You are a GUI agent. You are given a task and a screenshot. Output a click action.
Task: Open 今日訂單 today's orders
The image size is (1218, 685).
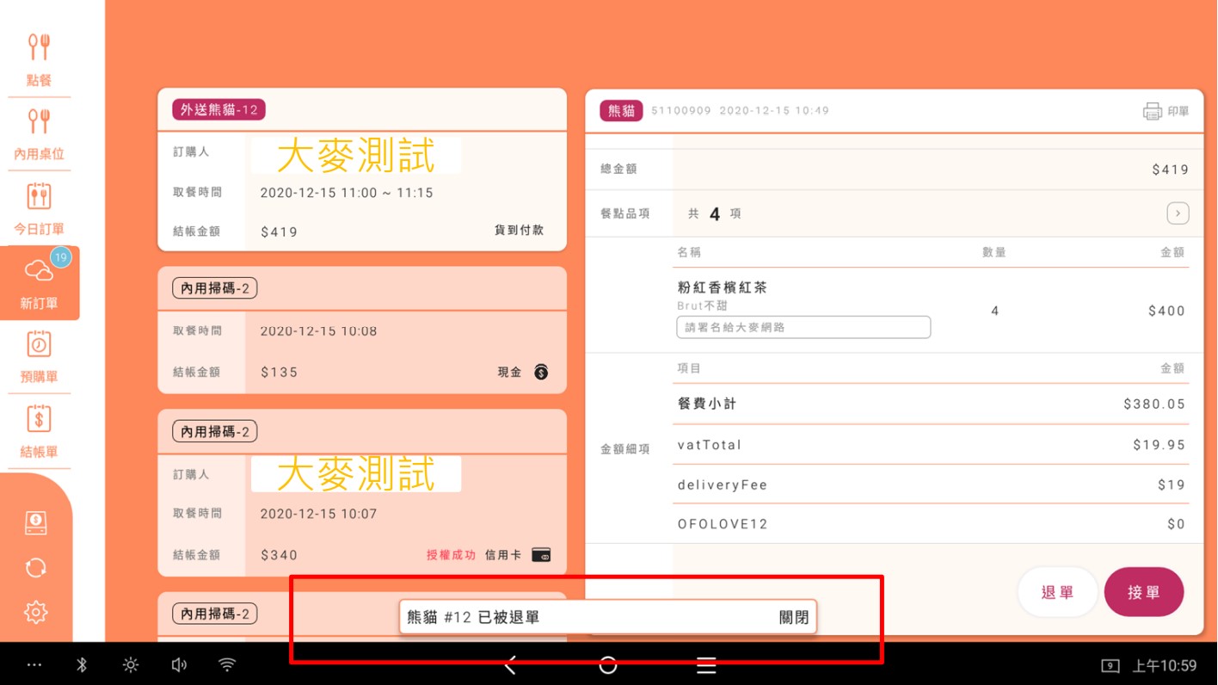[x=39, y=208]
